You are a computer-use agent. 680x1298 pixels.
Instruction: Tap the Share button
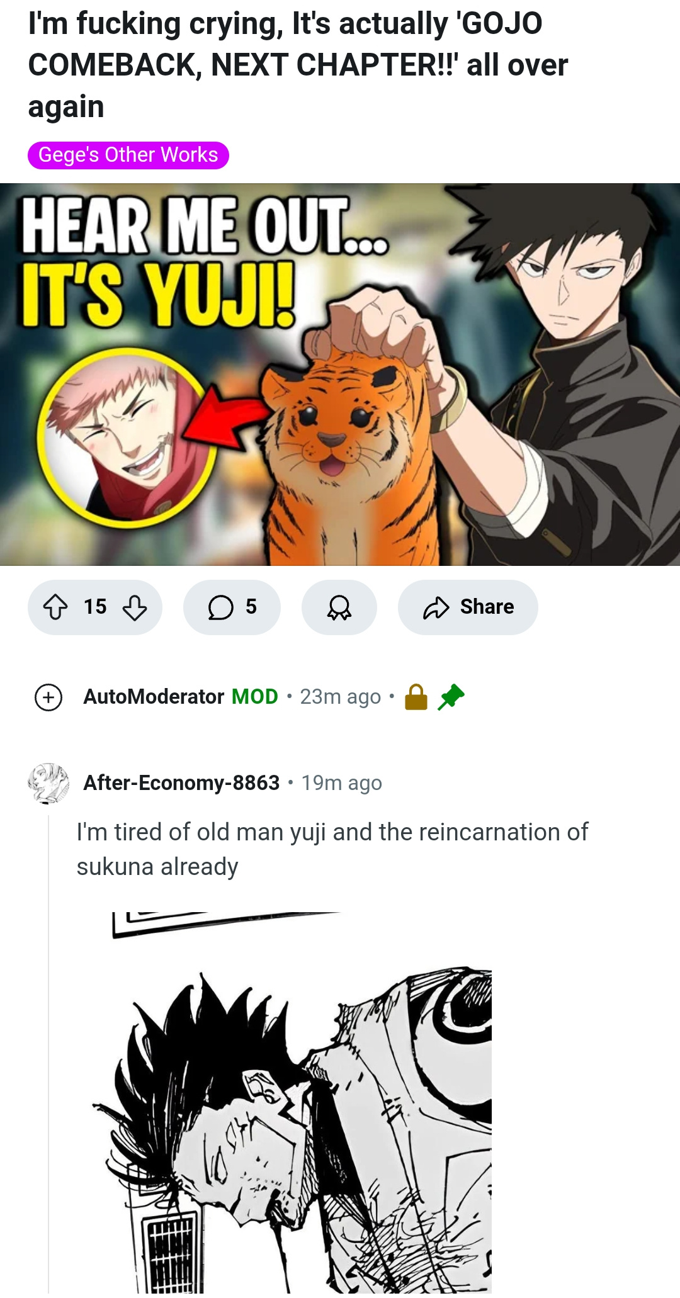(468, 607)
